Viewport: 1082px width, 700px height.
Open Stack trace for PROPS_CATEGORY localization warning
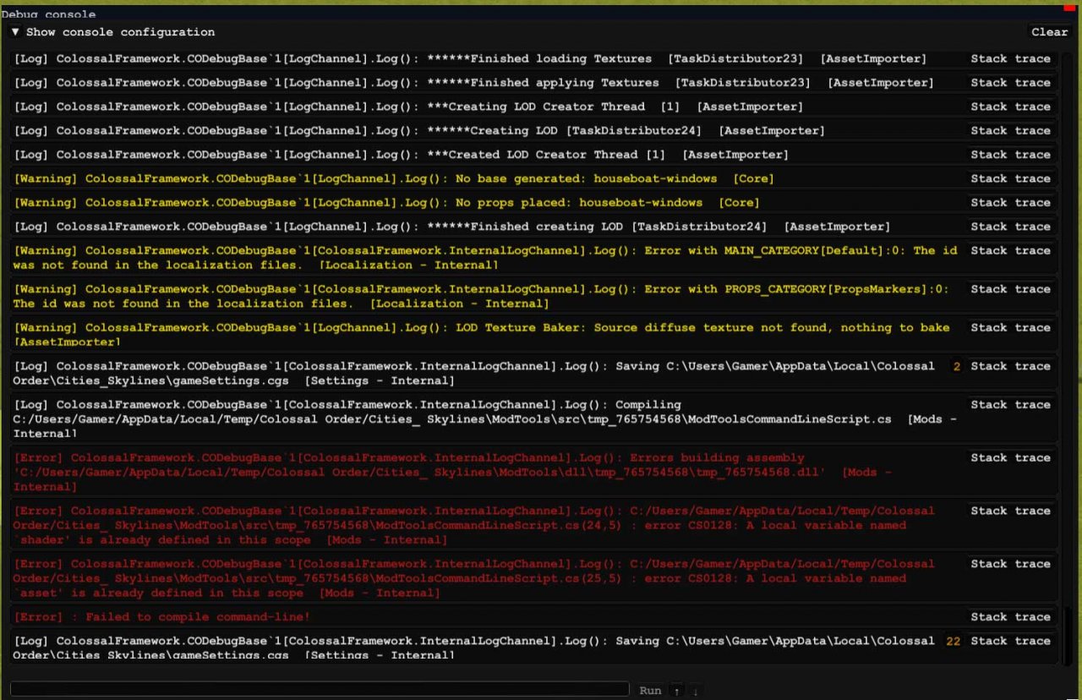tap(1010, 289)
